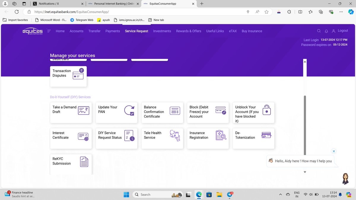Click the De-Tokenization card icon
The image size is (356, 200).
[x=266, y=135]
